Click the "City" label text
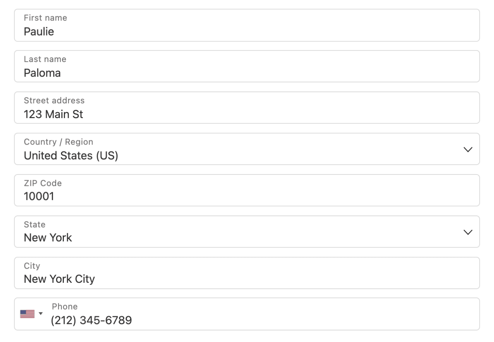Image resolution: width=494 pixels, height=342 pixels. pyautogui.click(x=32, y=266)
